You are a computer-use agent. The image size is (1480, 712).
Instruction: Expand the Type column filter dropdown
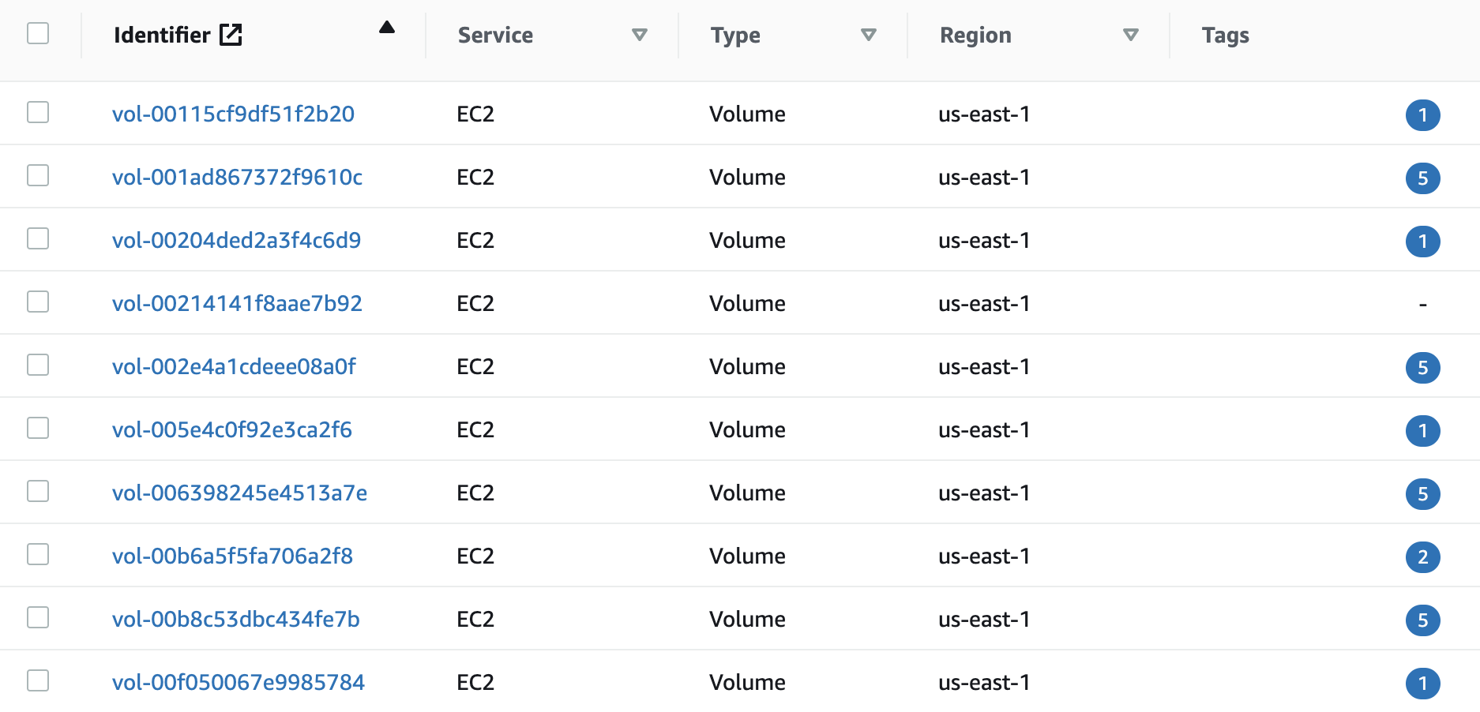(869, 35)
